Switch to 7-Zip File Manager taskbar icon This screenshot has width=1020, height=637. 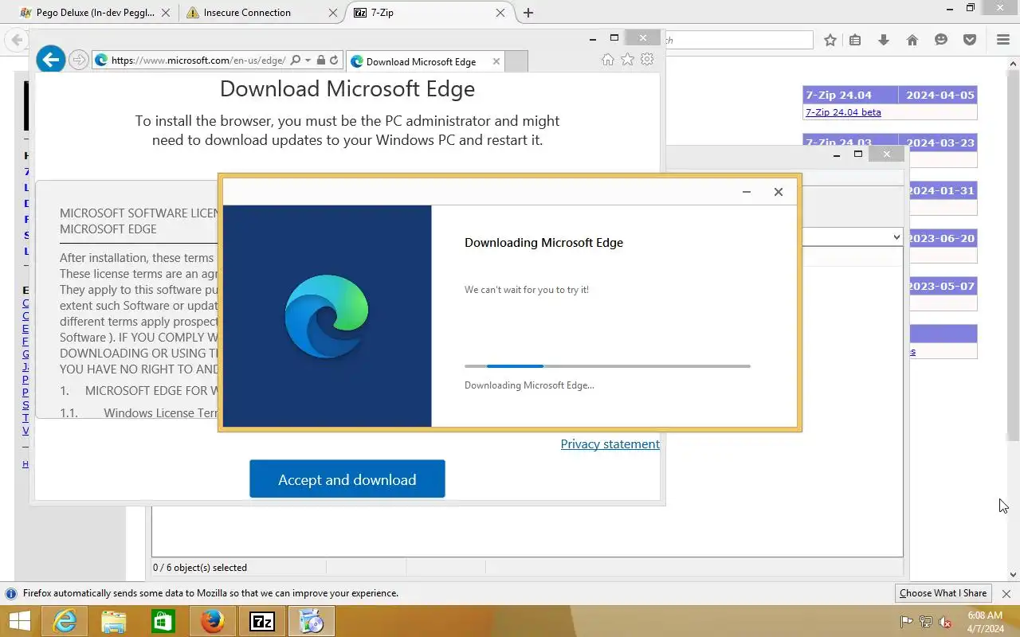262,621
